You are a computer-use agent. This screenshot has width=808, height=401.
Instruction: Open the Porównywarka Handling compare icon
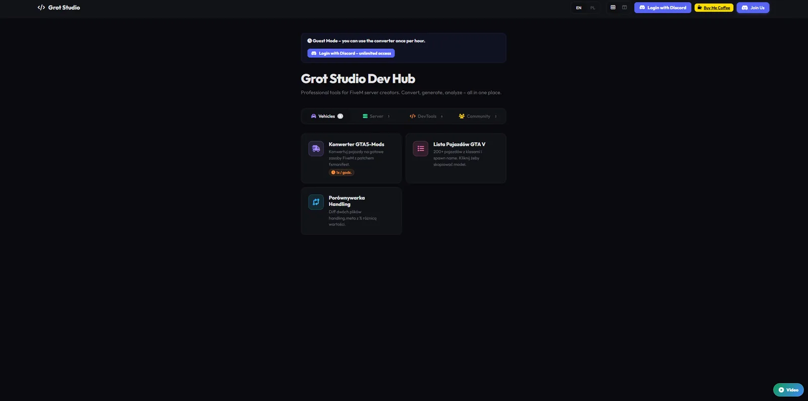pos(316,202)
